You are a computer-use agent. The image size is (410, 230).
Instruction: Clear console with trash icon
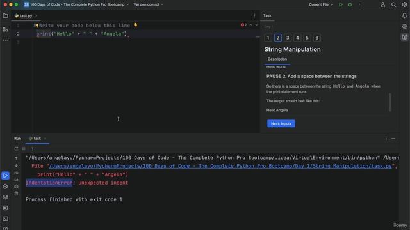point(16,194)
